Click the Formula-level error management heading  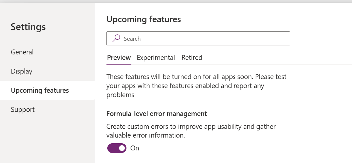[156, 113]
